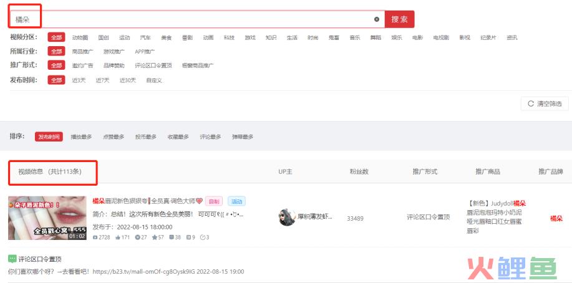
Task: Limit publish time to 近7天
Action: point(102,80)
